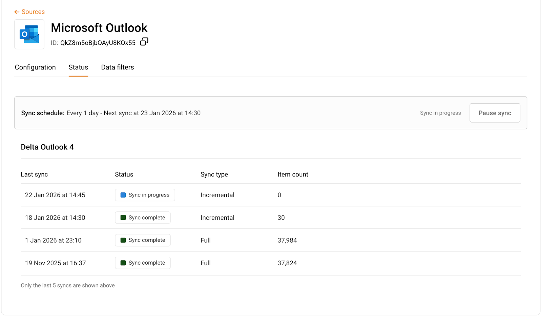The width and height of the screenshot is (542, 316).
Task: Open the Data filters tab
Action: click(118, 67)
